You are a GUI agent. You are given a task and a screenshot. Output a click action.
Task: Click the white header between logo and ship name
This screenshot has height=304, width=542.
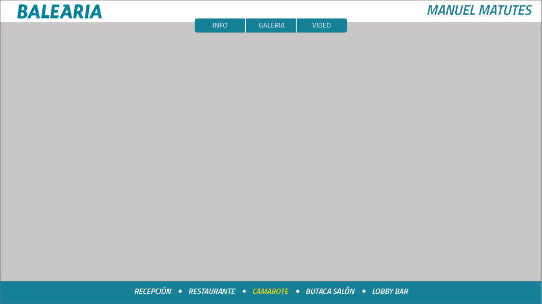click(x=265, y=8)
